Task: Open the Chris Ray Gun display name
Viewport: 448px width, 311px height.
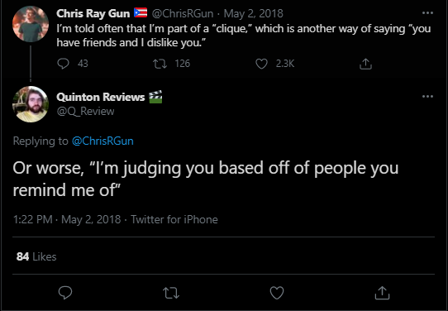Action: pyautogui.click(x=93, y=13)
